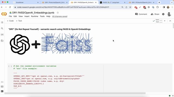The image size is (174, 97).
Task: Click the OPENAI_API_KEY line in code
Action: click(49, 76)
